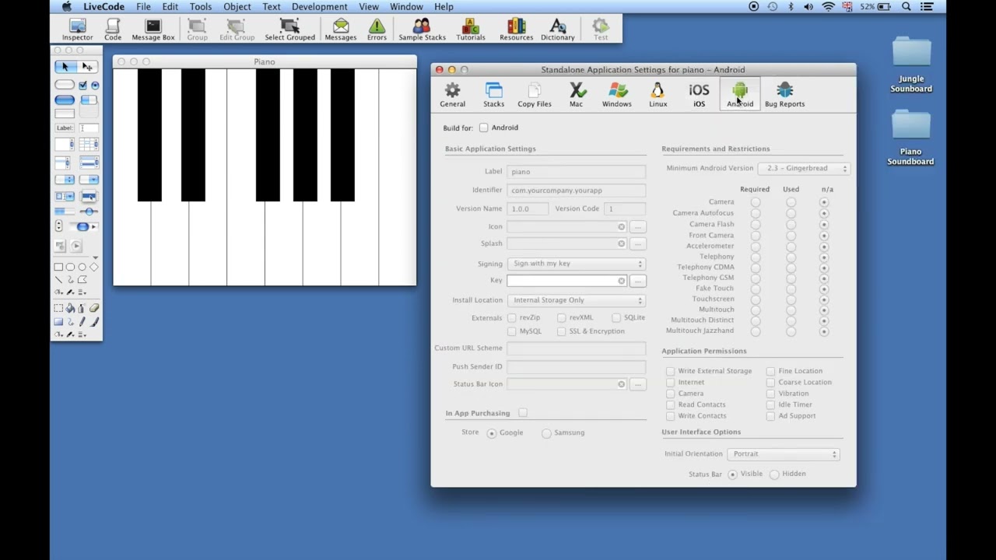Switch to the Stacks settings tab
This screenshot has height=560, width=996.
(x=493, y=95)
